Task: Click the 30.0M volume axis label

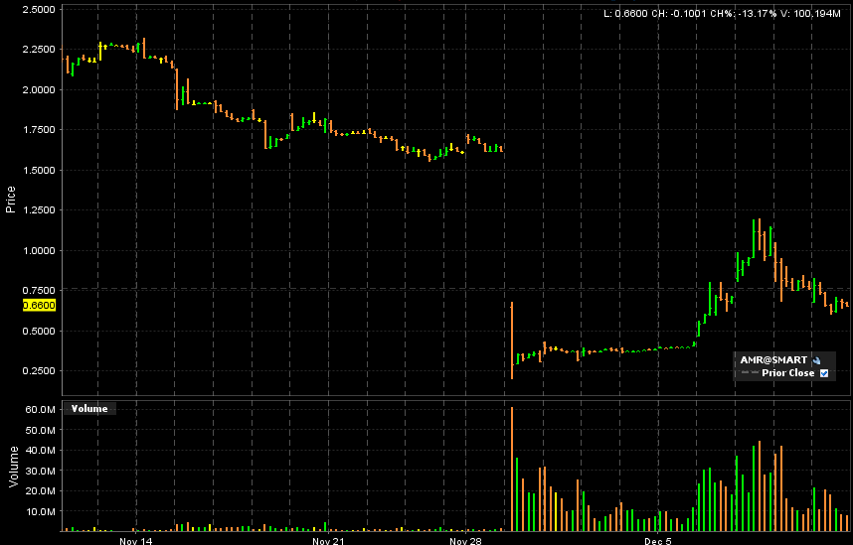Action: [x=40, y=472]
